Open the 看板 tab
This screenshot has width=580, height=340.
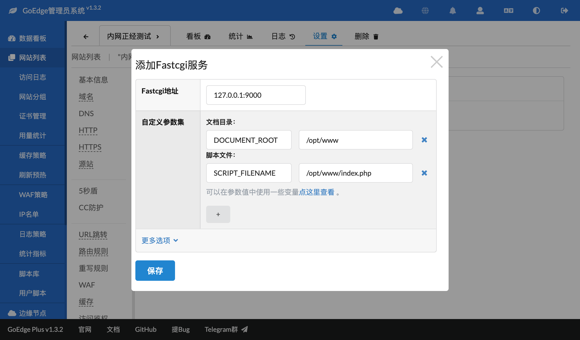(x=198, y=36)
